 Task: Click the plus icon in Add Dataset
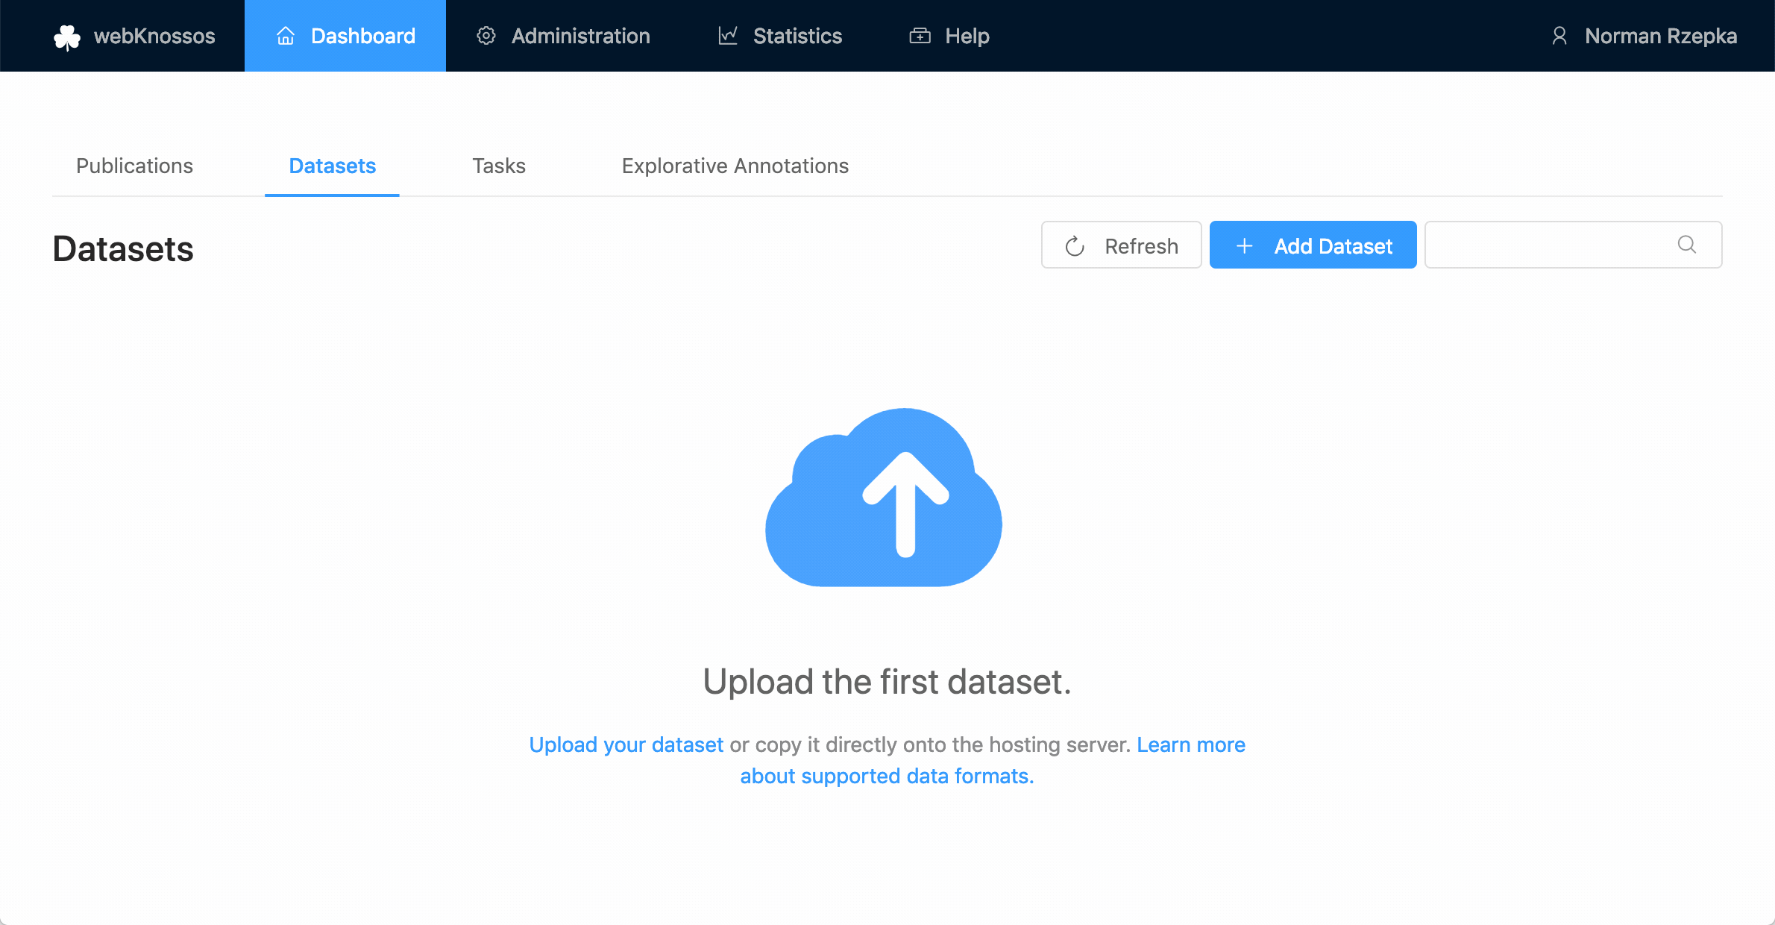point(1244,246)
